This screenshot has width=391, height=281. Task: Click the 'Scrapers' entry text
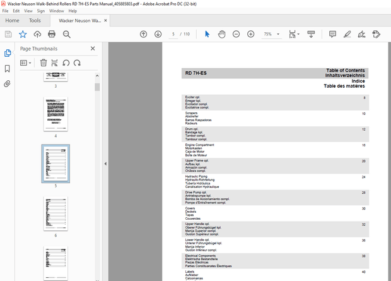(191, 113)
